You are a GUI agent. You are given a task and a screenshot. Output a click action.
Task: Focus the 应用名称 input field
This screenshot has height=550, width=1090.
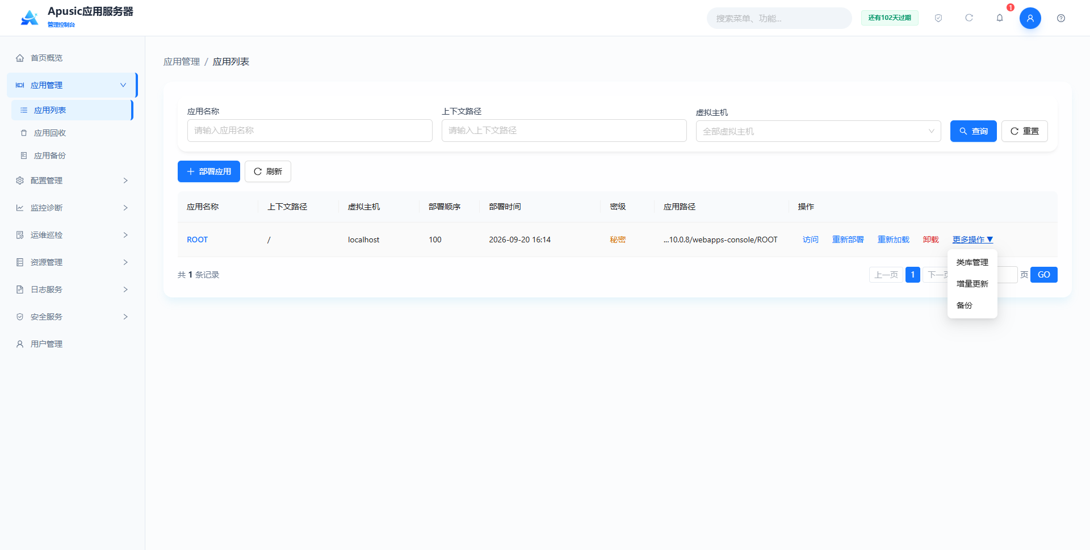310,131
